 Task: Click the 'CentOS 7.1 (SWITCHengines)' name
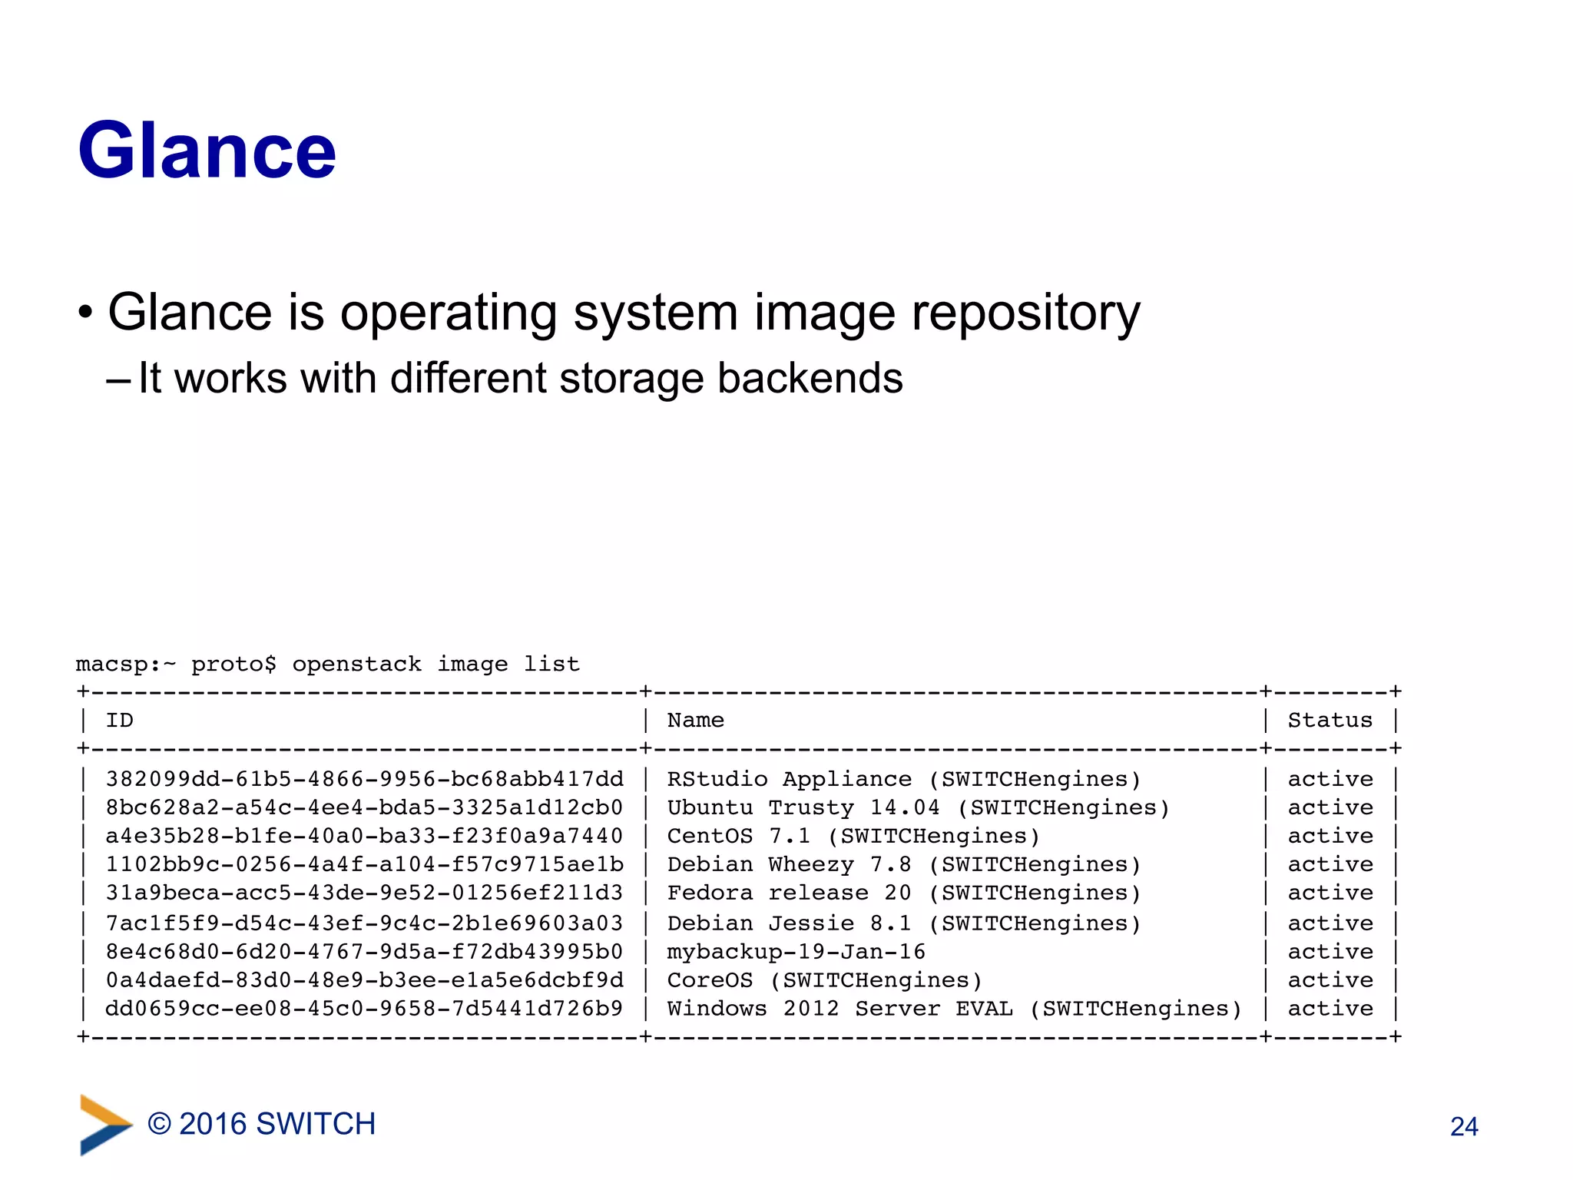click(x=853, y=837)
